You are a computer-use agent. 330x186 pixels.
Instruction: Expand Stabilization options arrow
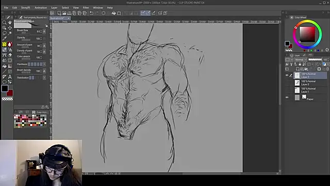[44, 78]
